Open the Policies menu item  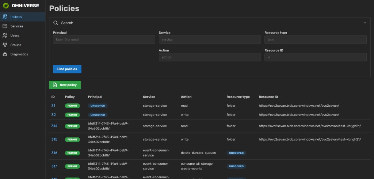(x=23, y=17)
